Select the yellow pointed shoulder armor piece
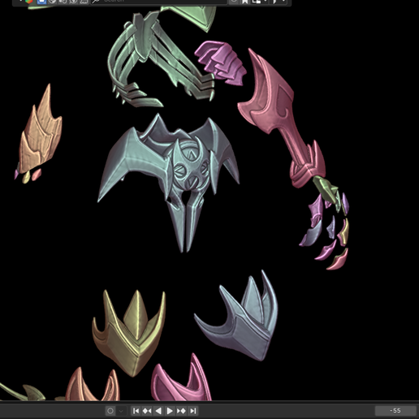The width and height of the screenshot is (419, 419). click(x=129, y=333)
